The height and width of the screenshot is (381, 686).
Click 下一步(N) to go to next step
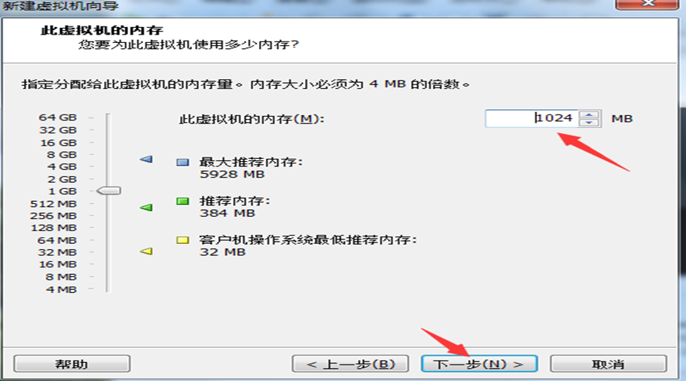coord(479,364)
